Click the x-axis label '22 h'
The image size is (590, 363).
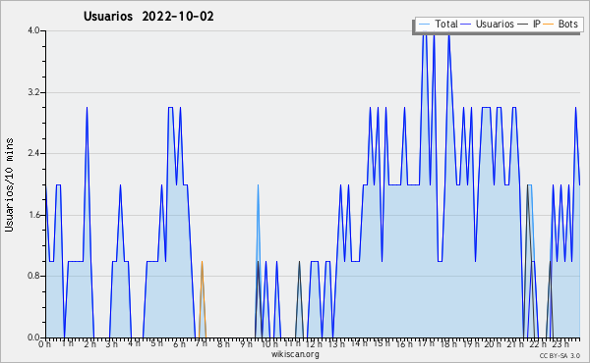coord(538,343)
